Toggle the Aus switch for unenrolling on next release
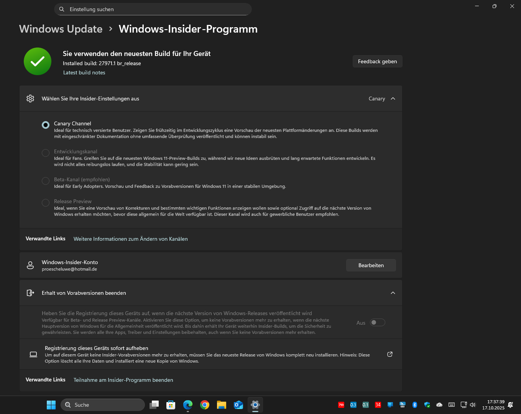 [x=377, y=322]
